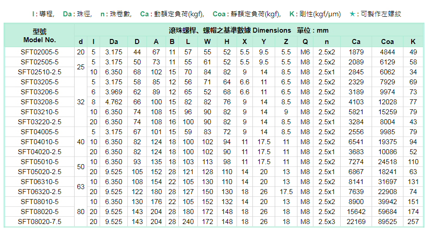433x234 pixels.
Task: Select the merged d value 32 cell
Action: pyautogui.click(x=81, y=102)
